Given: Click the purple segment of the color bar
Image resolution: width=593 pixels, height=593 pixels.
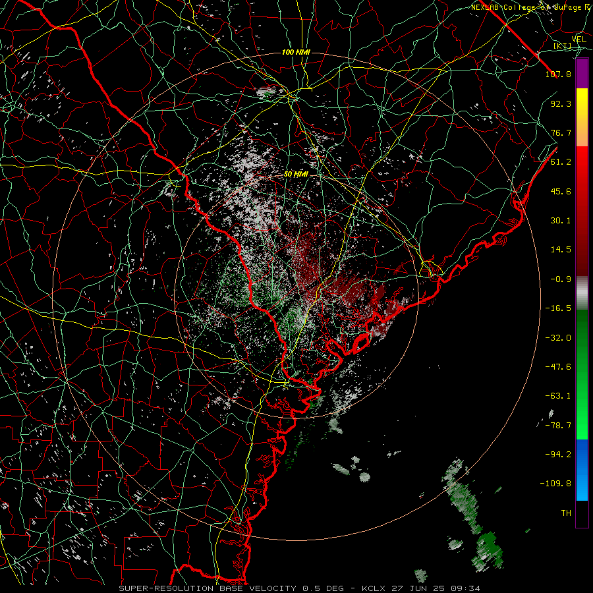Looking at the screenshot, I should (582, 74).
